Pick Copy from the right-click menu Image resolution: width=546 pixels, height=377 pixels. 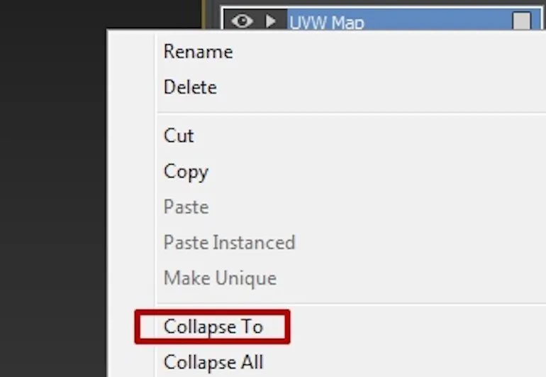[186, 171]
